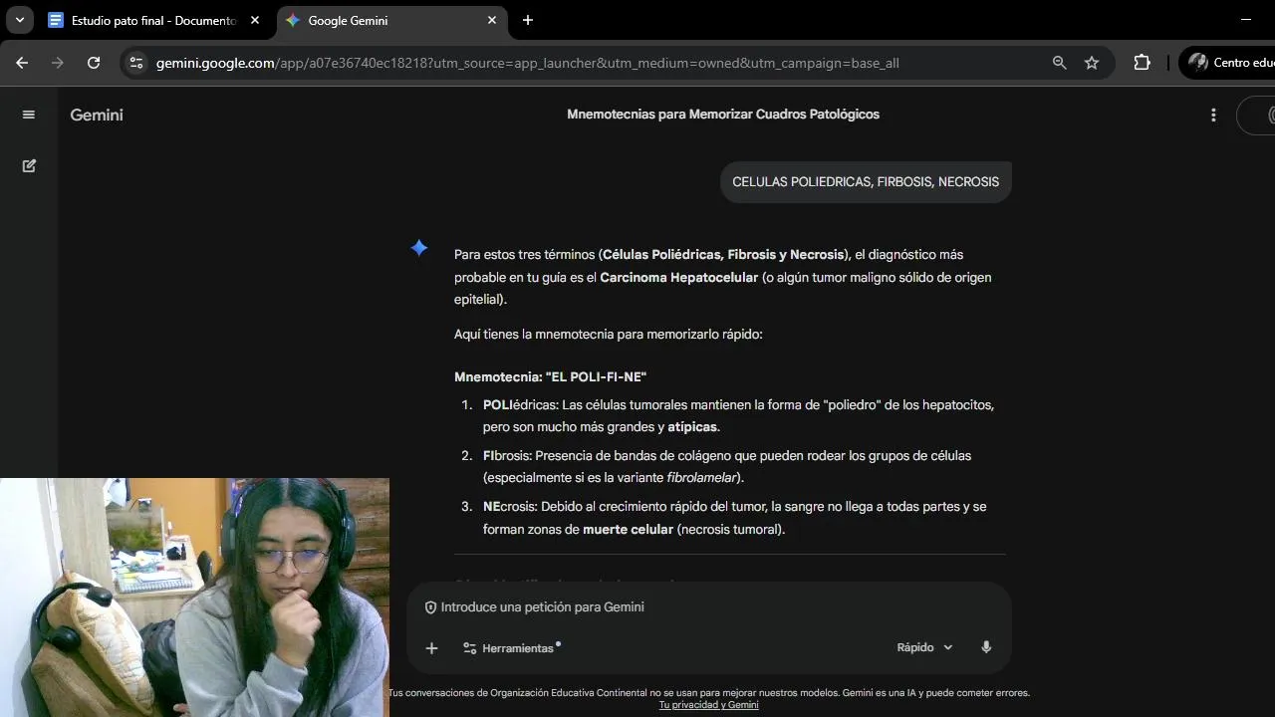Image resolution: width=1275 pixels, height=717 pixels.
Task: Close the Estudio pato final tab
Action: point(254,20)
